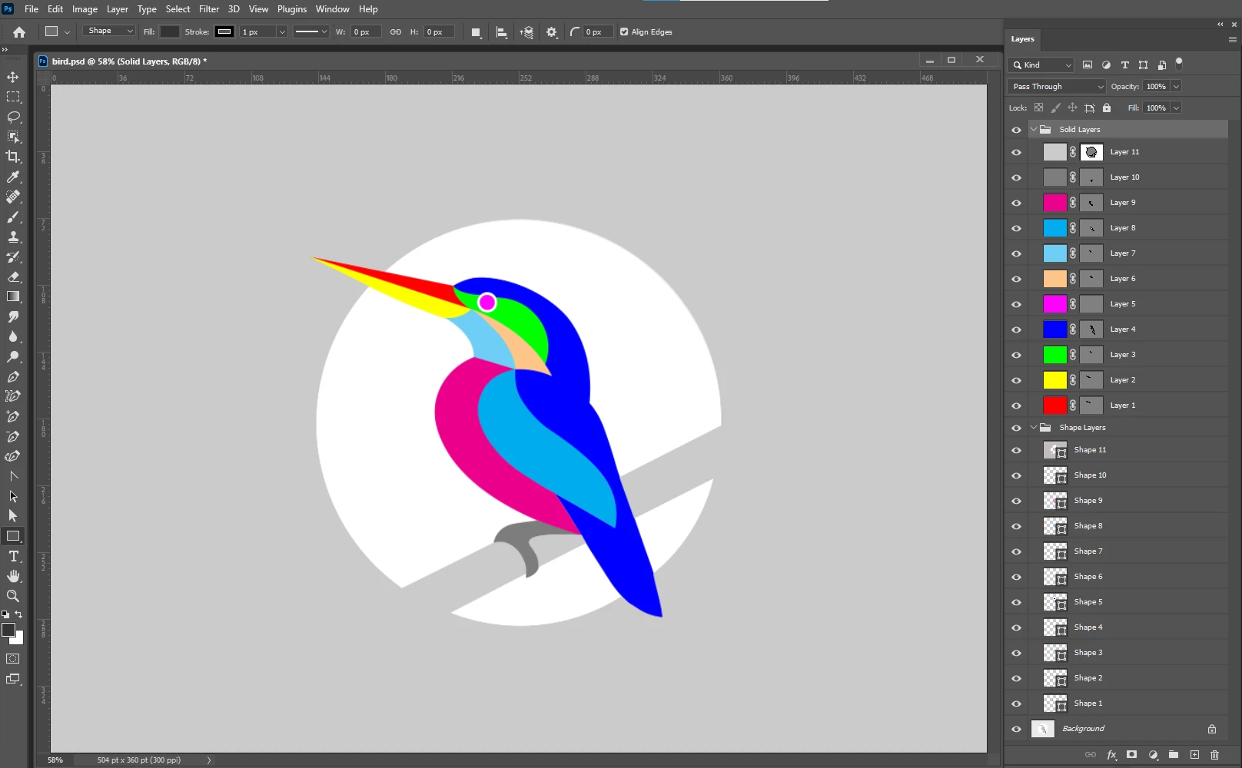Viewport: 1242px width, 768px height.
Task: Lock all layer attributes
Action: [x=1107, y=108]
